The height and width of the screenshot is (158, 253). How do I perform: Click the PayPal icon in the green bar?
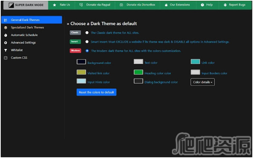pyautogui.click(x=81, y=5)
